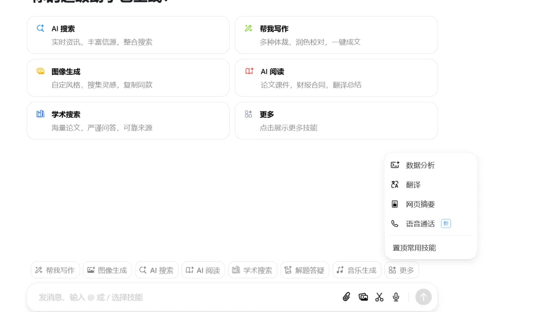Toggle the 更多 dropdown chip above input

[x=401, y=270]
